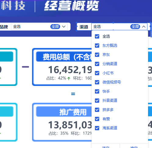Toggle the 小红书 checkbox
152x148 pixels.
[x=97, y=73]
